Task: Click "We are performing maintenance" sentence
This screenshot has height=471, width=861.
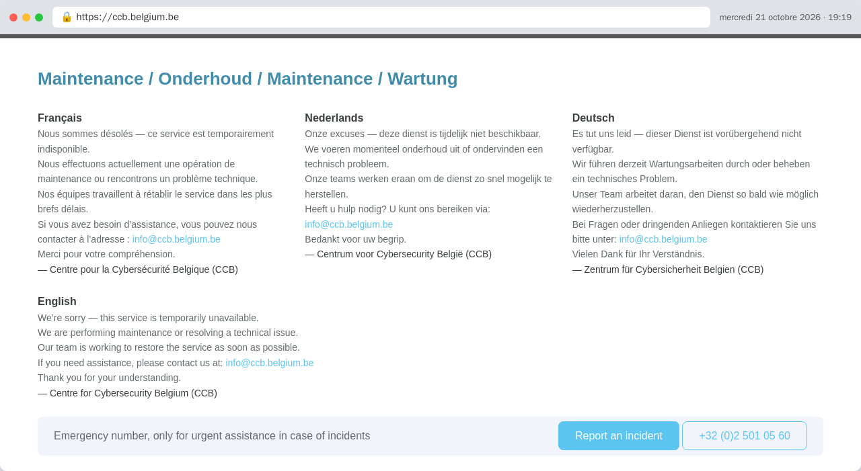Action: 167,333
